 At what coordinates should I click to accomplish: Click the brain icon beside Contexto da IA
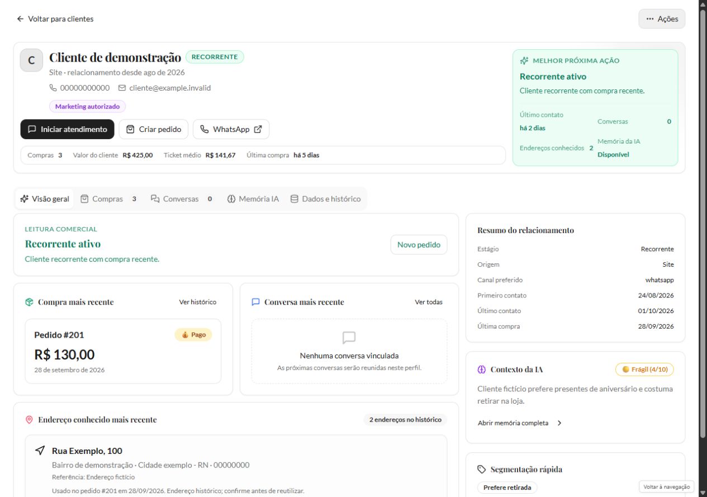[x=482, y=370]
